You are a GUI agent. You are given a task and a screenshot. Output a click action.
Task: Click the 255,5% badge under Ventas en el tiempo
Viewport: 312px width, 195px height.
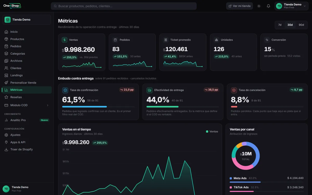pyautogui.click(x=100, y=143)
